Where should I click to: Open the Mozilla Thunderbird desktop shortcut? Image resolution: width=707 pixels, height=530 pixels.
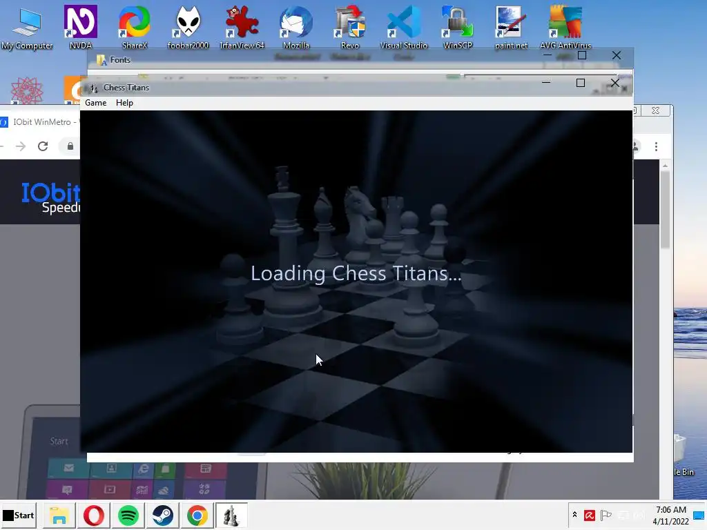coord(296,27)
